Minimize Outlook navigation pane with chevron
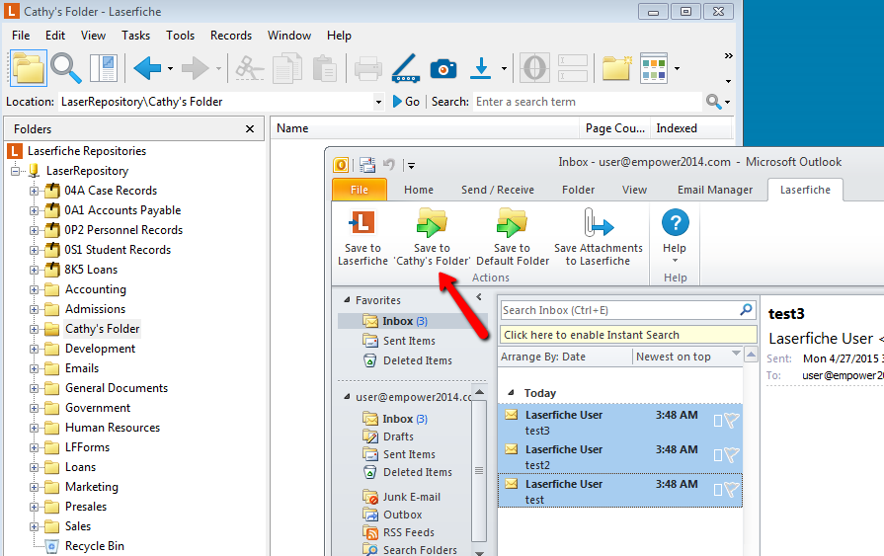 point(479,296)
